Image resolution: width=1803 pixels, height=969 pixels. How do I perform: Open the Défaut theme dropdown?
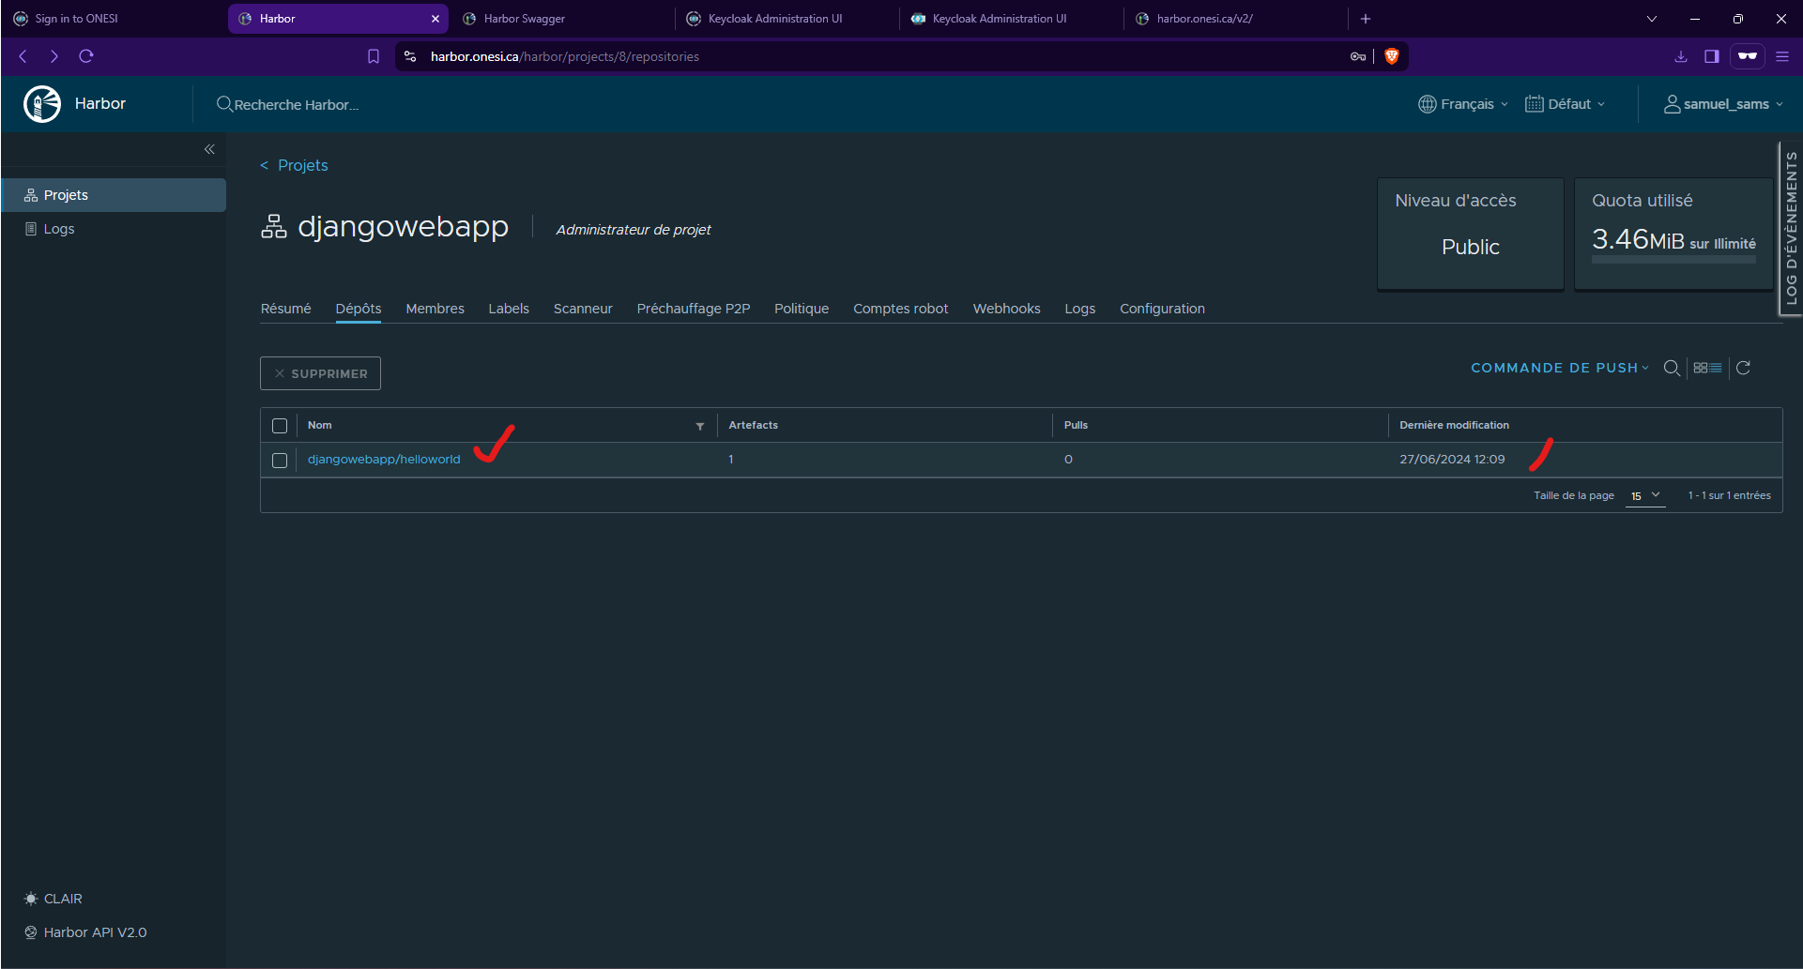click(x=1566, y=104)
